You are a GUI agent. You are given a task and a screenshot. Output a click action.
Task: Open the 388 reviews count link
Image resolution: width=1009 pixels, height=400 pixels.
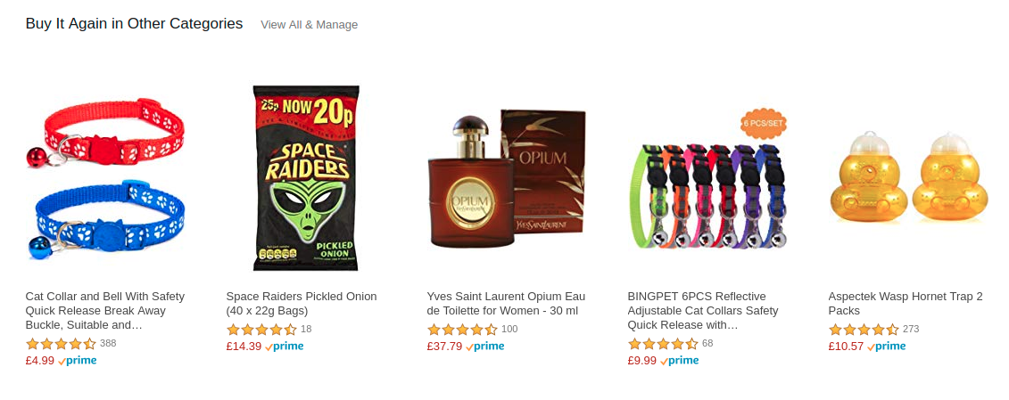[108, 343]
